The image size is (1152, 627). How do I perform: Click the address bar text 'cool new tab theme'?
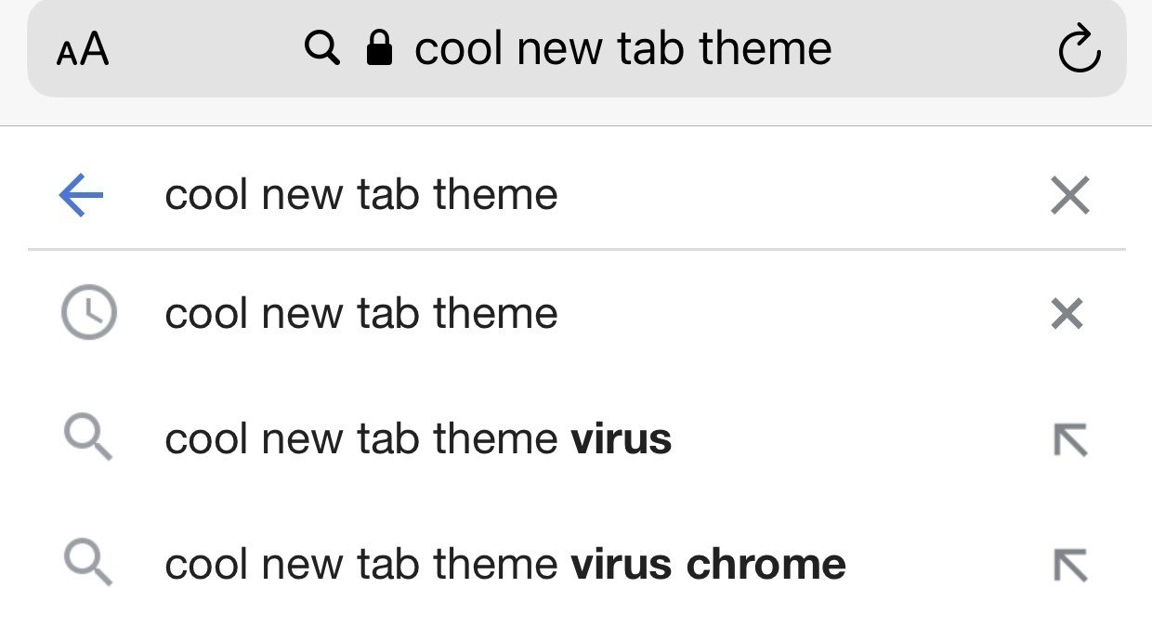pos(622,48)
